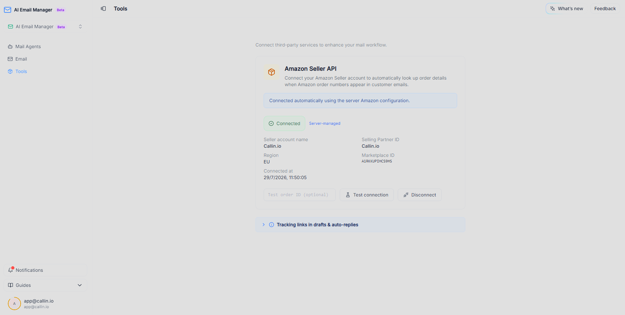Click the unlink icon on Disconnect
The width and height of the screenshot is (625, 315).
[x=406, y=195]
